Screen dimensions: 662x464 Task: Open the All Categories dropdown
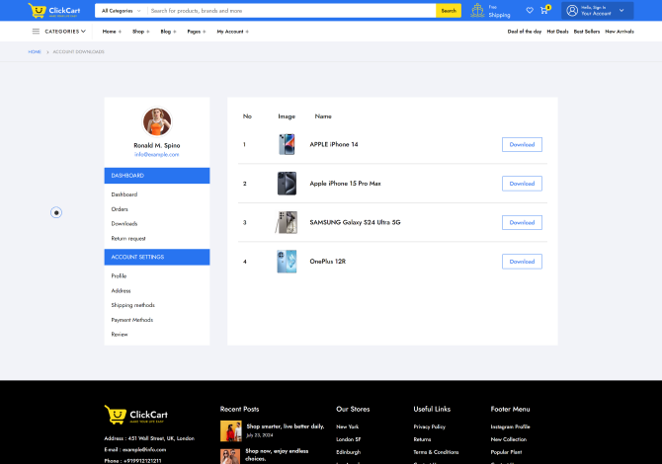pyautogui.click(x=120, y=11)
